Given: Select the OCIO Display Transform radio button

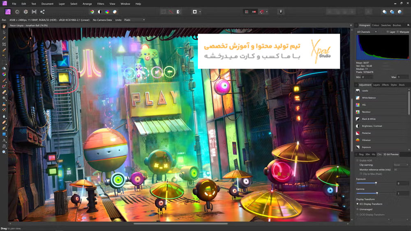Looking at the screenshot, I should pyautogui.click(x=358, y=215).
